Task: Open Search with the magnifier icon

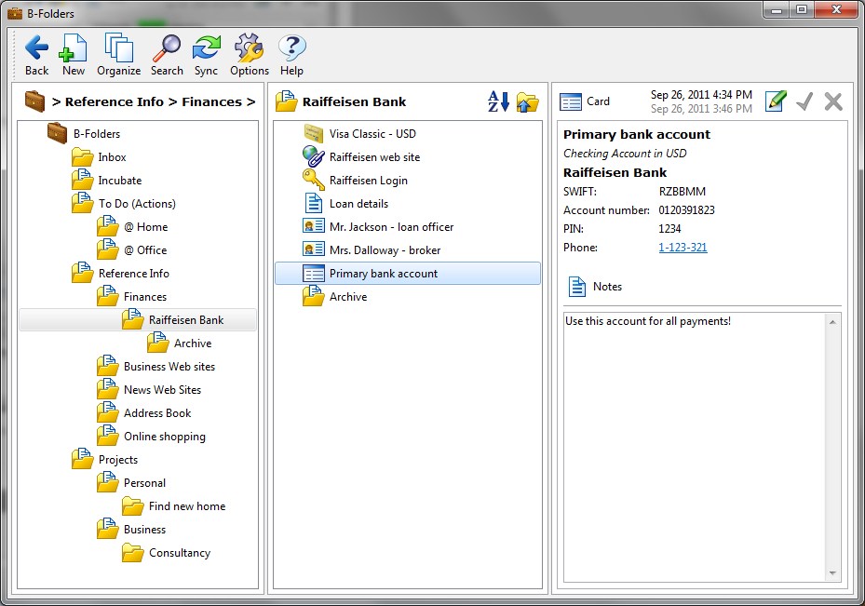Action: (x=167, y=48)
